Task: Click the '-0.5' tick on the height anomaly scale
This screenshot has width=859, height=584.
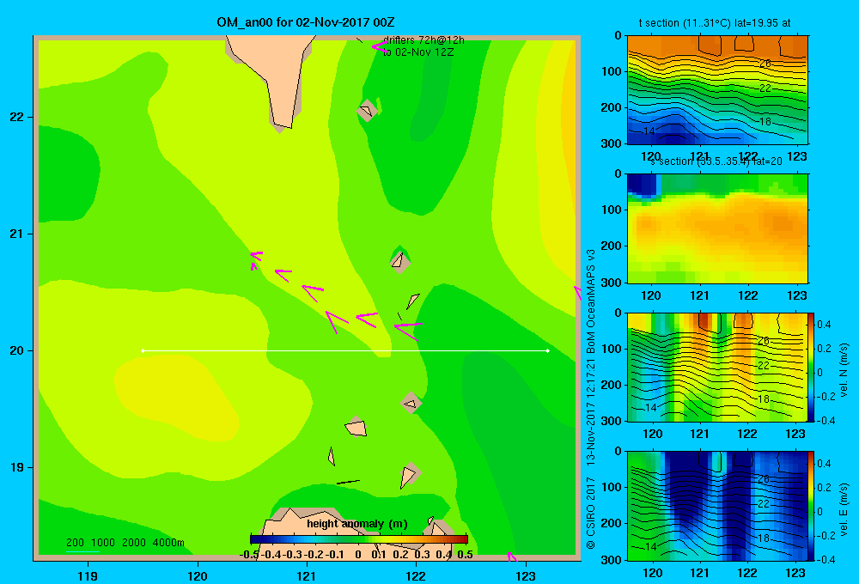Action: click(249, 555)
